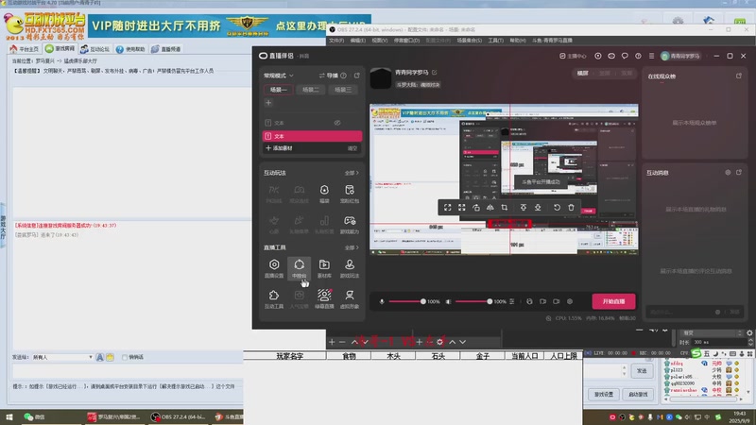Switch to the 场景三 tab
Image resolution: width=756 pixels, height=425 pixels.
coord(343,90)
